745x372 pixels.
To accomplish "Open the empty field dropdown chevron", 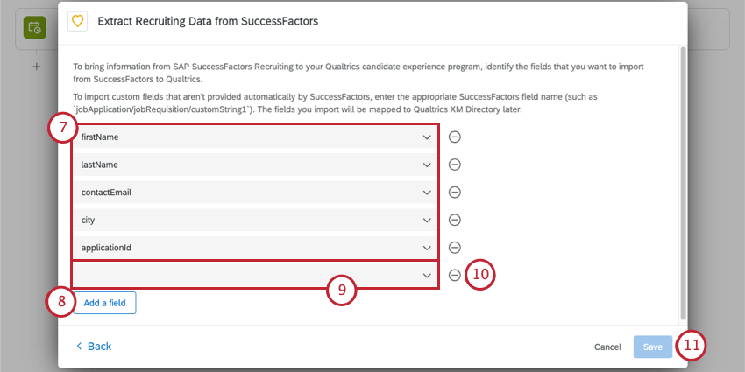I will 427,275.
